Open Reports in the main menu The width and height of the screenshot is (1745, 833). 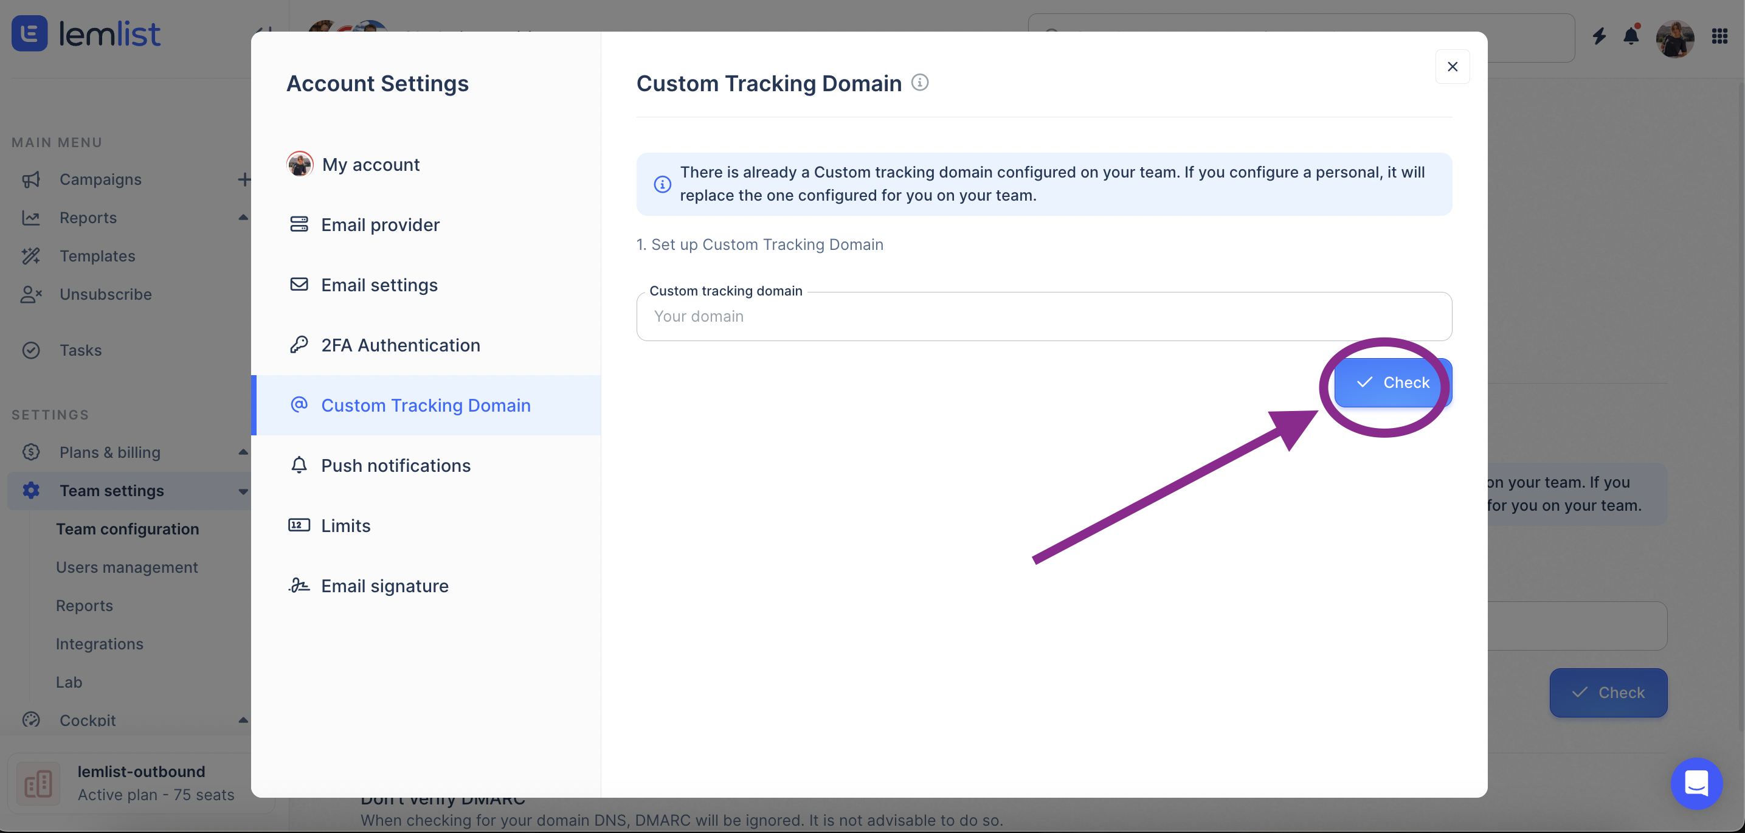point(88,218)
